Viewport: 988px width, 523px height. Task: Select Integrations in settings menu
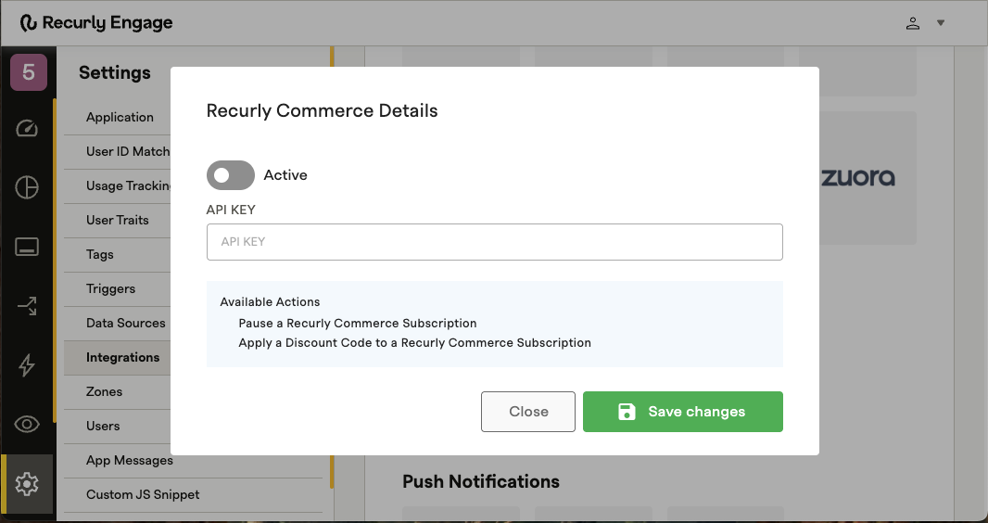point(122,357)
